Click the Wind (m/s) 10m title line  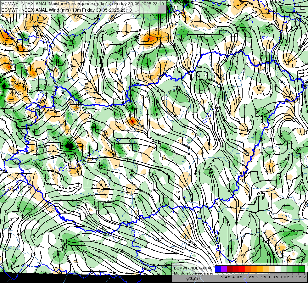tap(66, 10)
